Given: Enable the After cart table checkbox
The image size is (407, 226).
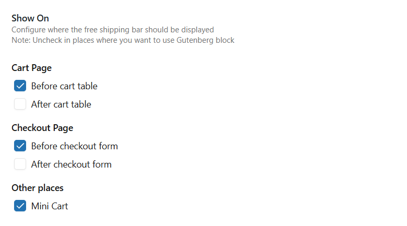Looking at the screenshot, I should pos(20,104).
